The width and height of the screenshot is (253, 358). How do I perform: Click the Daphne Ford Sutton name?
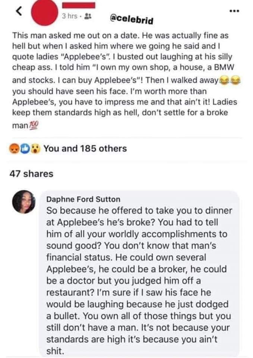point(83,200)
